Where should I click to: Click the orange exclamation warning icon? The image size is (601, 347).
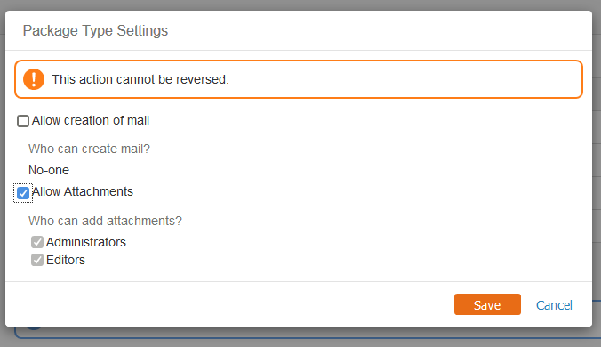click(34, 79)
